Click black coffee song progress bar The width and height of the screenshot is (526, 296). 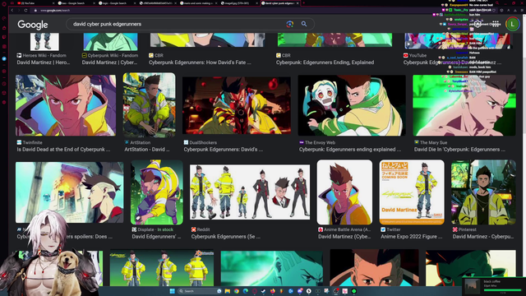502,290
